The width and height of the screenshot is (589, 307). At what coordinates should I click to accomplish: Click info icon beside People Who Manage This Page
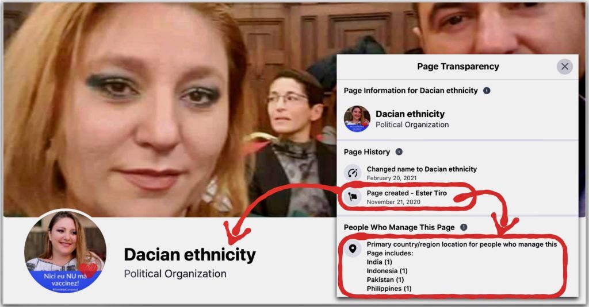coord(464,227)
